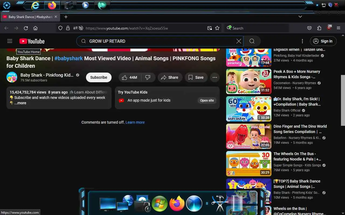This screenshot has width=345, height=215.
Task: Subscribe to Baby Shark - Pinkfong channel
Action: 99,77
